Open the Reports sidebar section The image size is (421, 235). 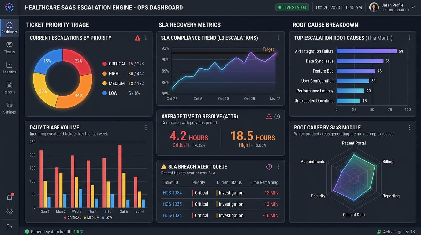pos(9,88)
